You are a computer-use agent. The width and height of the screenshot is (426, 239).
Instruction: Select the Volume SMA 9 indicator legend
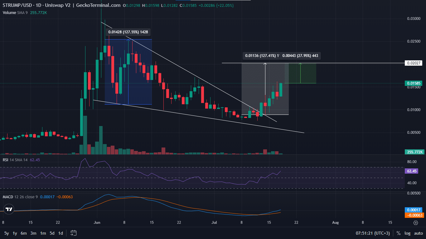click(x=16, y=13)
